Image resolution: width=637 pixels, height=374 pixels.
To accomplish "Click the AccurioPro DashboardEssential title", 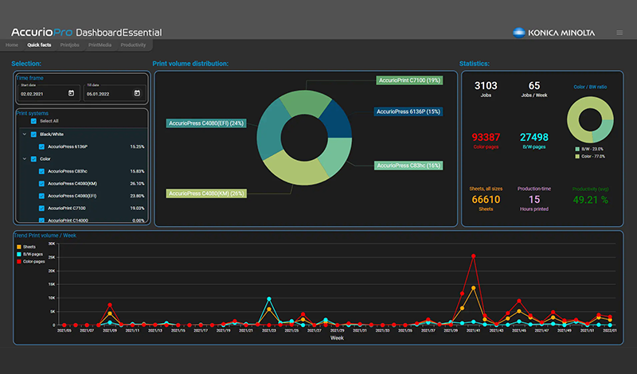I will tap(87, 33).
